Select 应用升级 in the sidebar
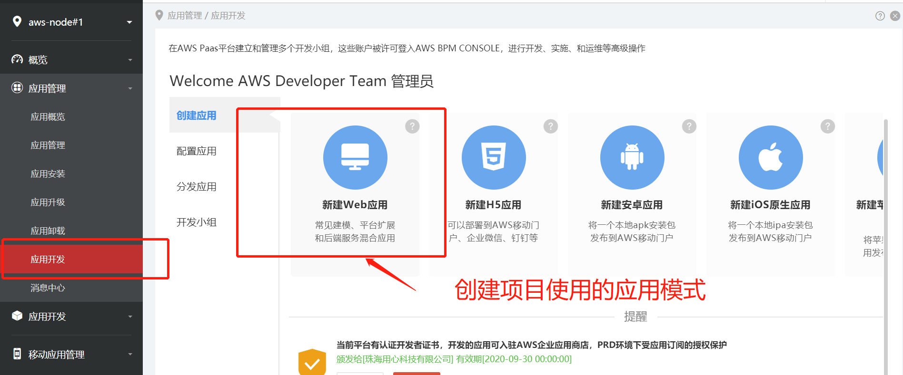The width and height of the screenshot is (903, 375). click(48, 202)
